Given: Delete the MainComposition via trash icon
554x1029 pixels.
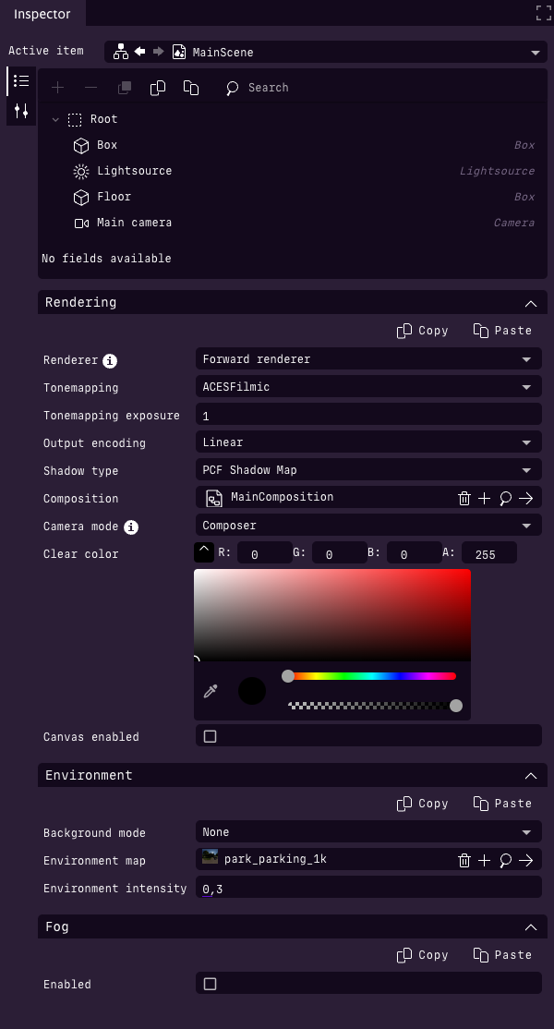Looking at the screenshot, I should pyautogui.click(x=464, y=498).
